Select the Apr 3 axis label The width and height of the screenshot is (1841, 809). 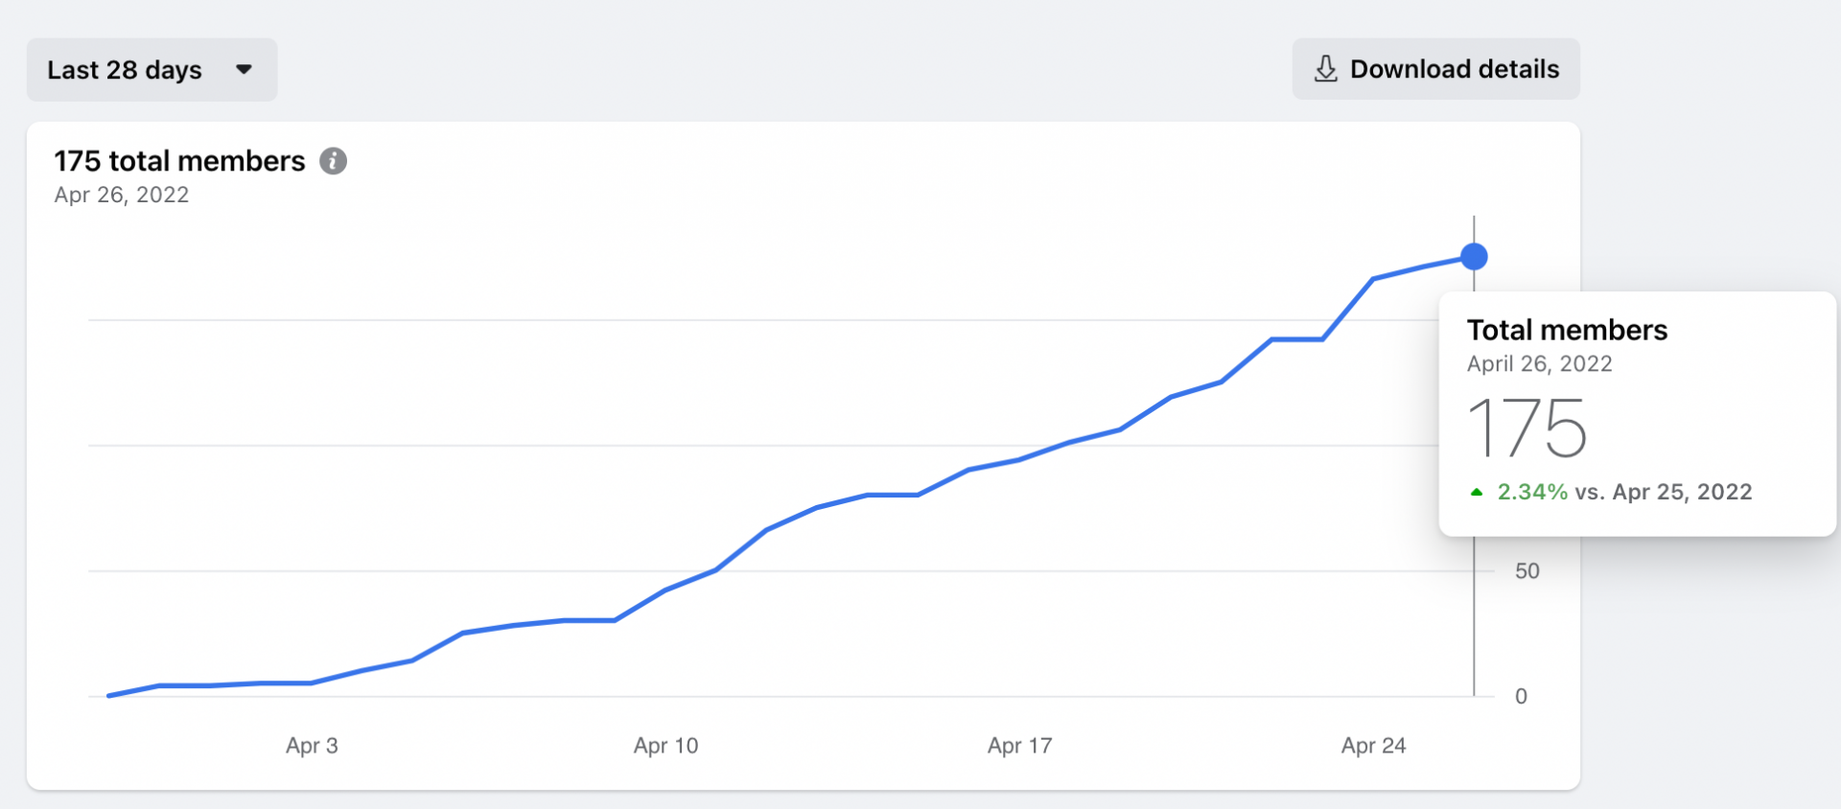click(x=312, y=746)
